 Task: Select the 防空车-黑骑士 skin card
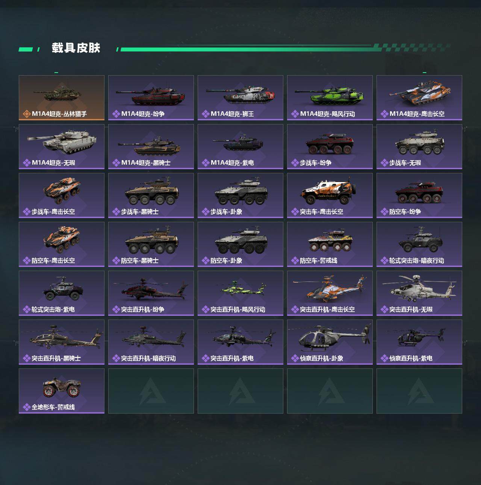(151, 244)
